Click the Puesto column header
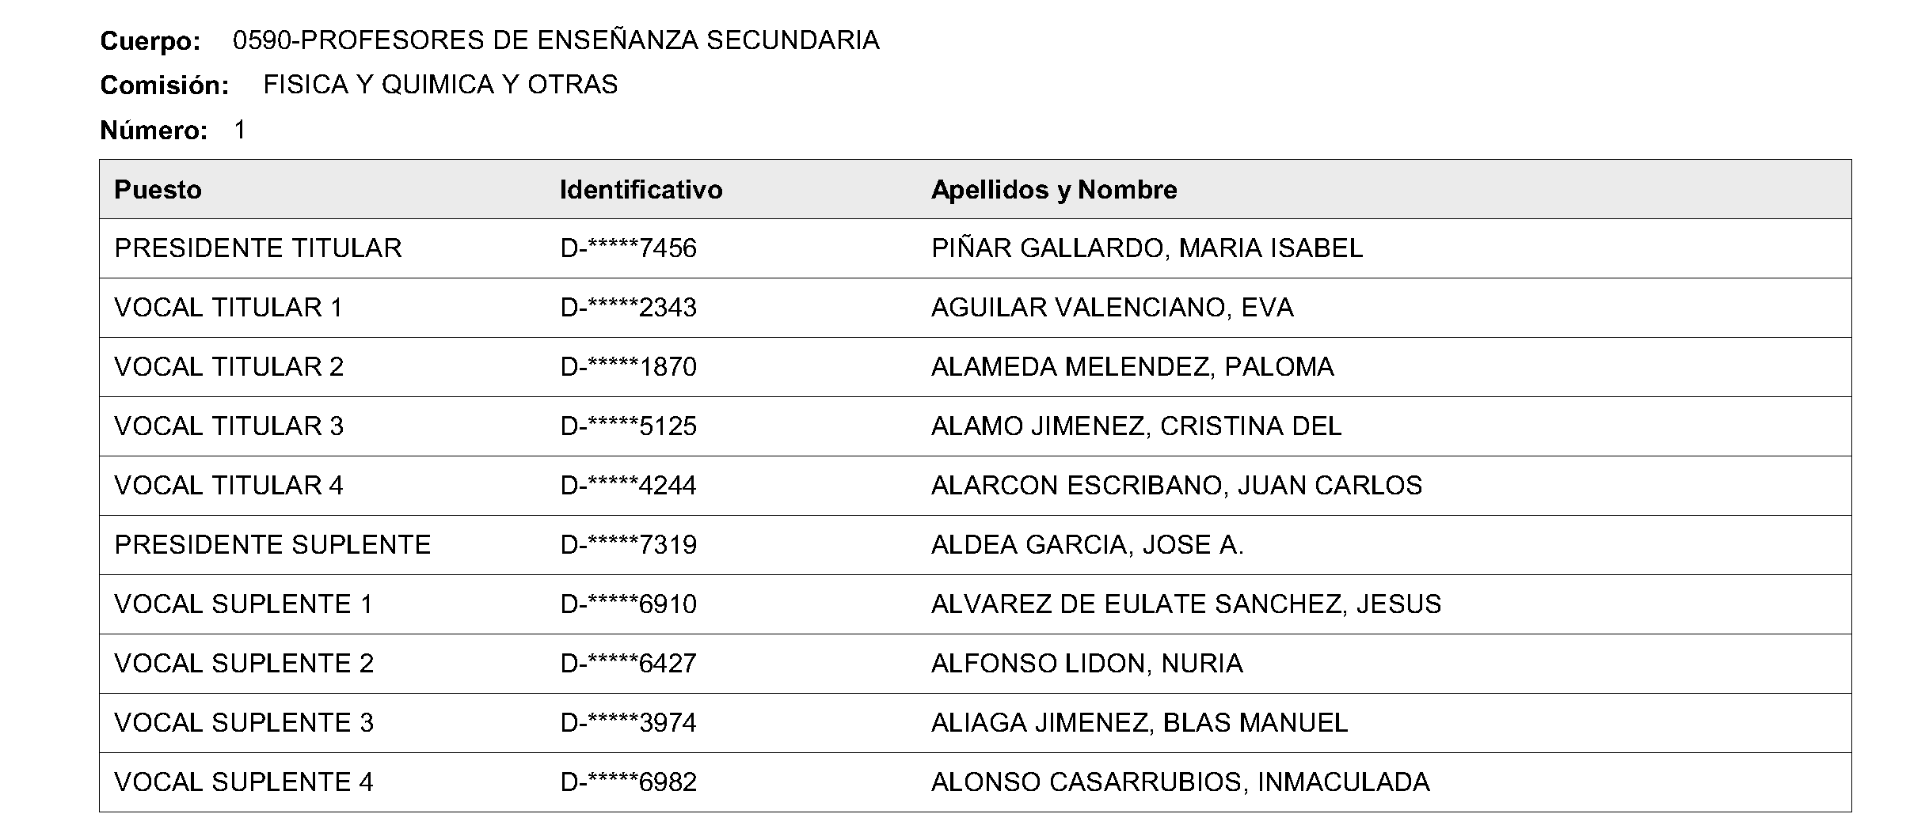The width and height of the screenshot is (1910, 829). coord(158,190)
